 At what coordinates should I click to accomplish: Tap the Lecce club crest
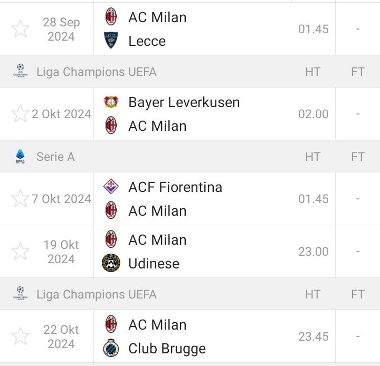pos(111,41)
